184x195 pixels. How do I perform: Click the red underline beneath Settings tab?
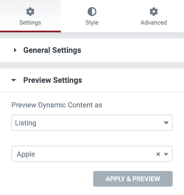30,31
